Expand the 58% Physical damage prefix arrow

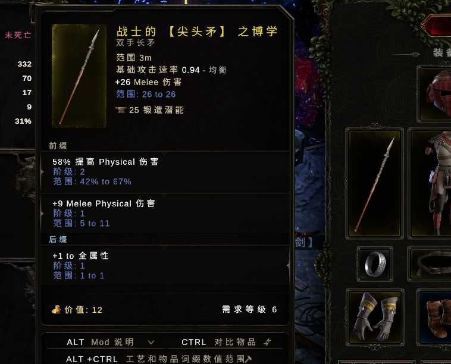(42, 172)
